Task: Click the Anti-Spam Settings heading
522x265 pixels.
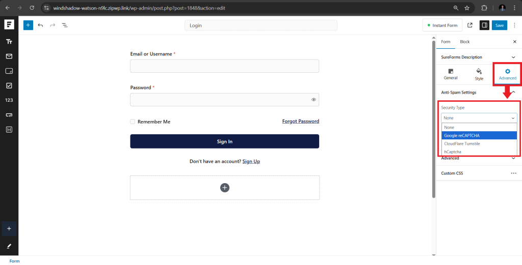Action: point(458,93)
